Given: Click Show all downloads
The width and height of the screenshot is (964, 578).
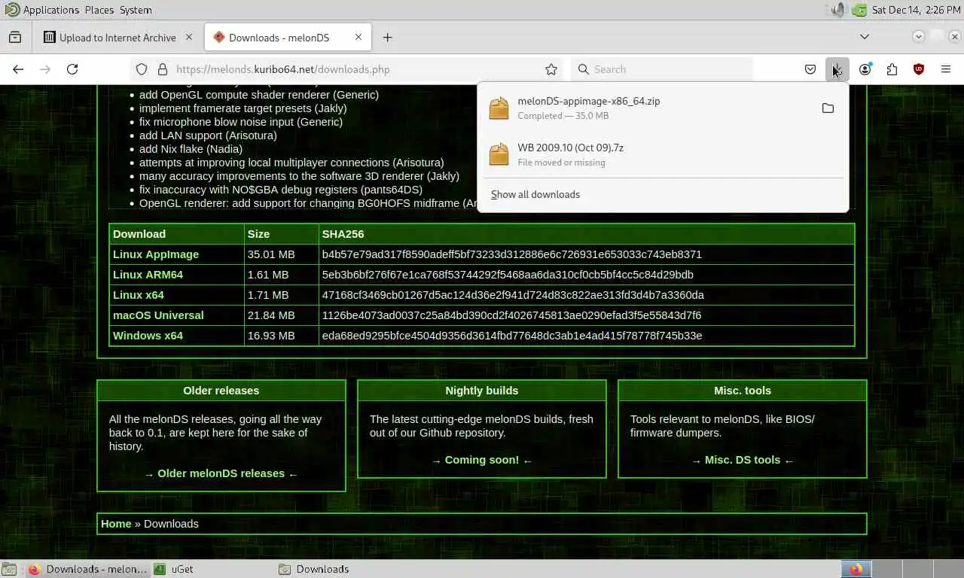Looking at the screenshot, I should pyautogui.click(x=535, y=194).
